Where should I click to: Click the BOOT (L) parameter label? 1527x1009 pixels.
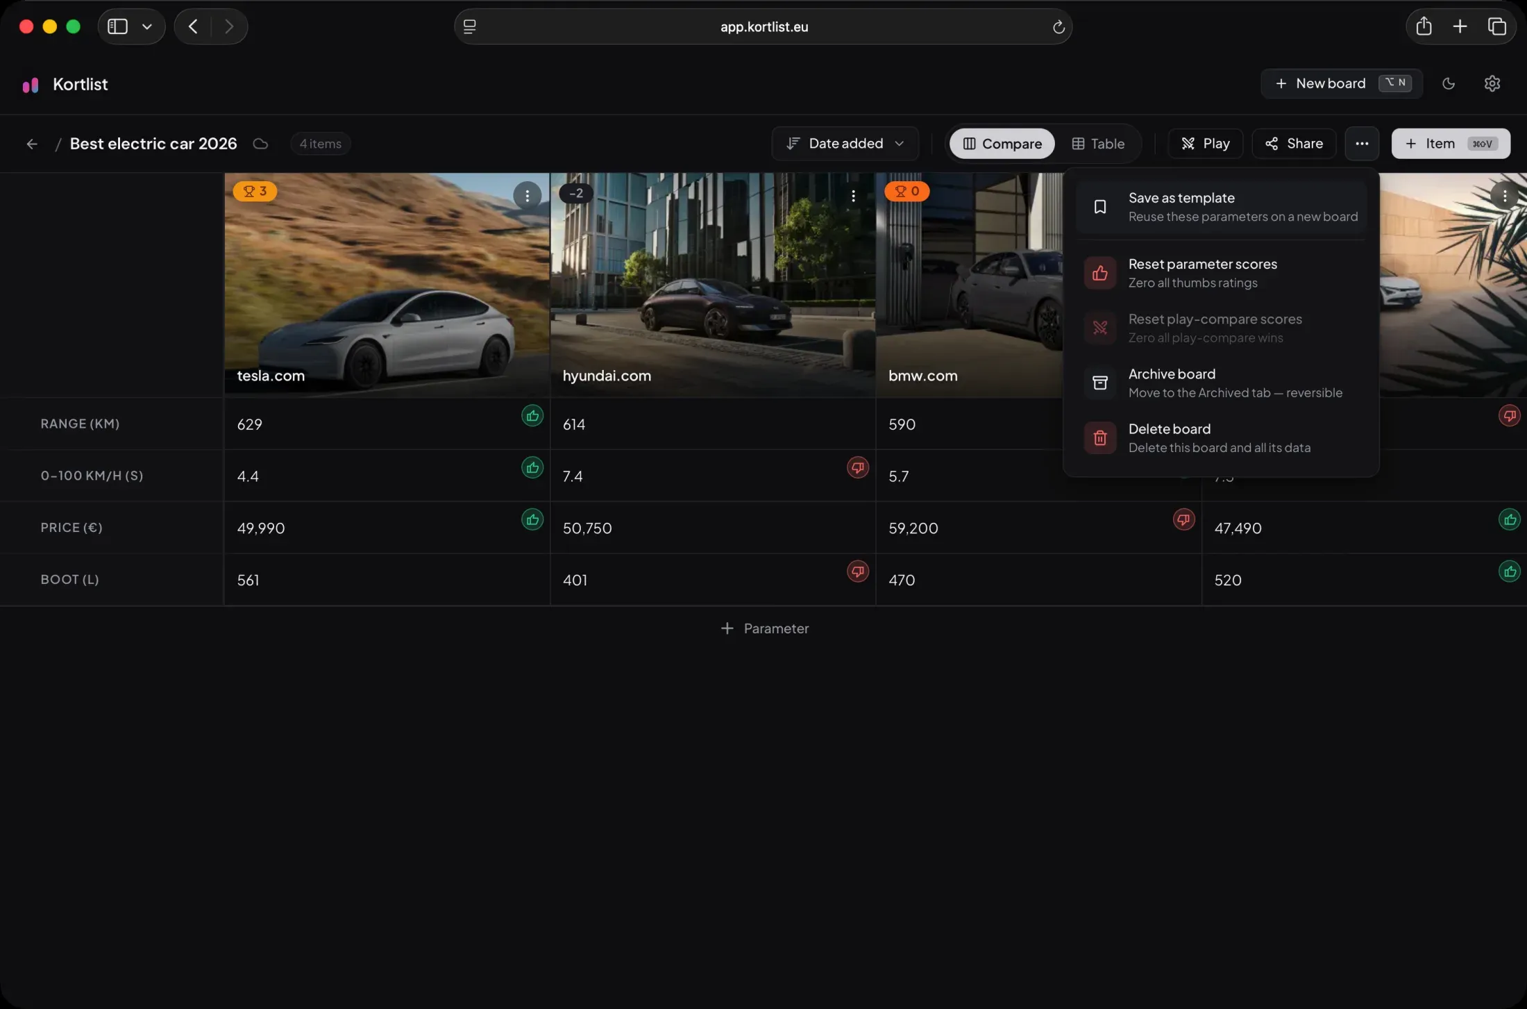pyautogui.click(x=69, y=579)
